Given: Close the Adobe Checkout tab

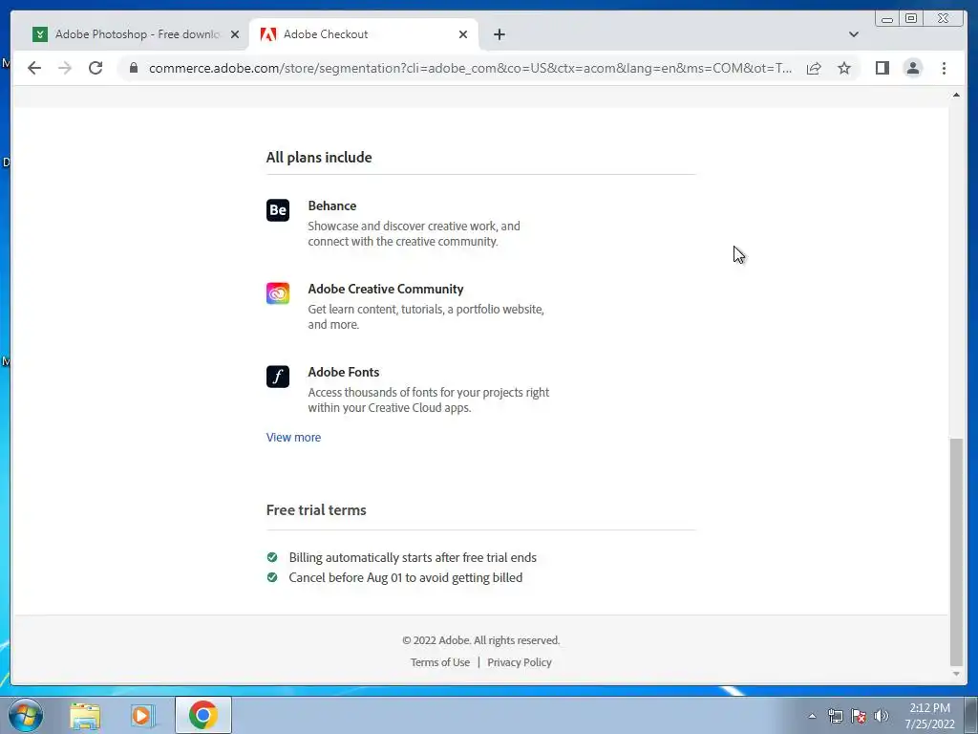Looking at the screenshot, I should coord(463,34).
